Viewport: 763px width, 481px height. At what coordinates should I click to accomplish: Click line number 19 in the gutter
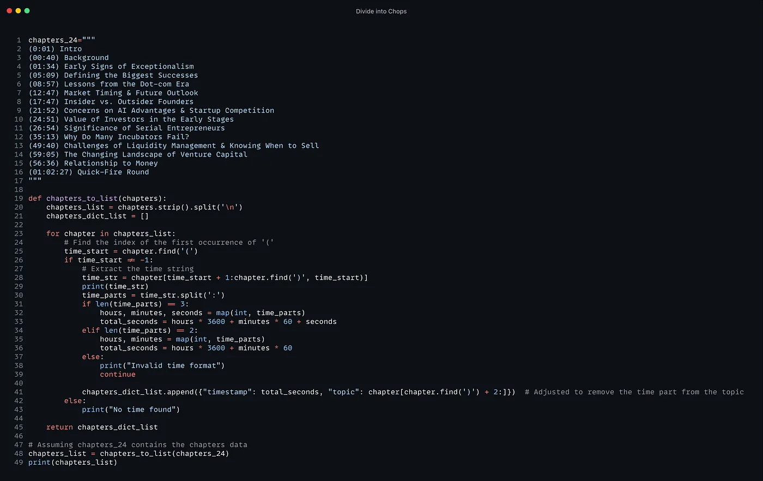pos(19,199)
